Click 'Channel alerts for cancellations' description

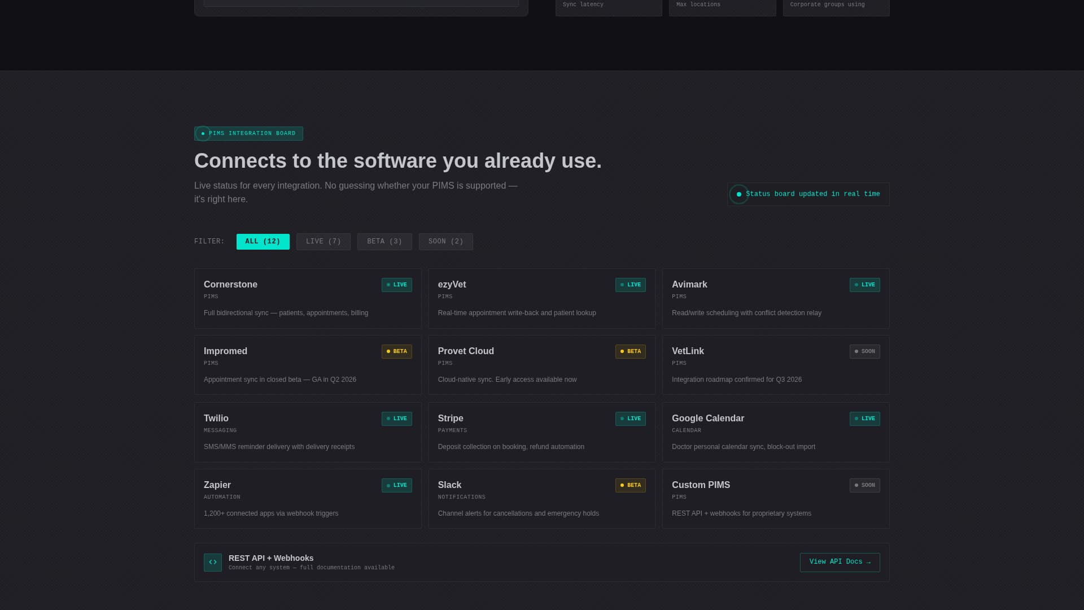pos(518,513)
